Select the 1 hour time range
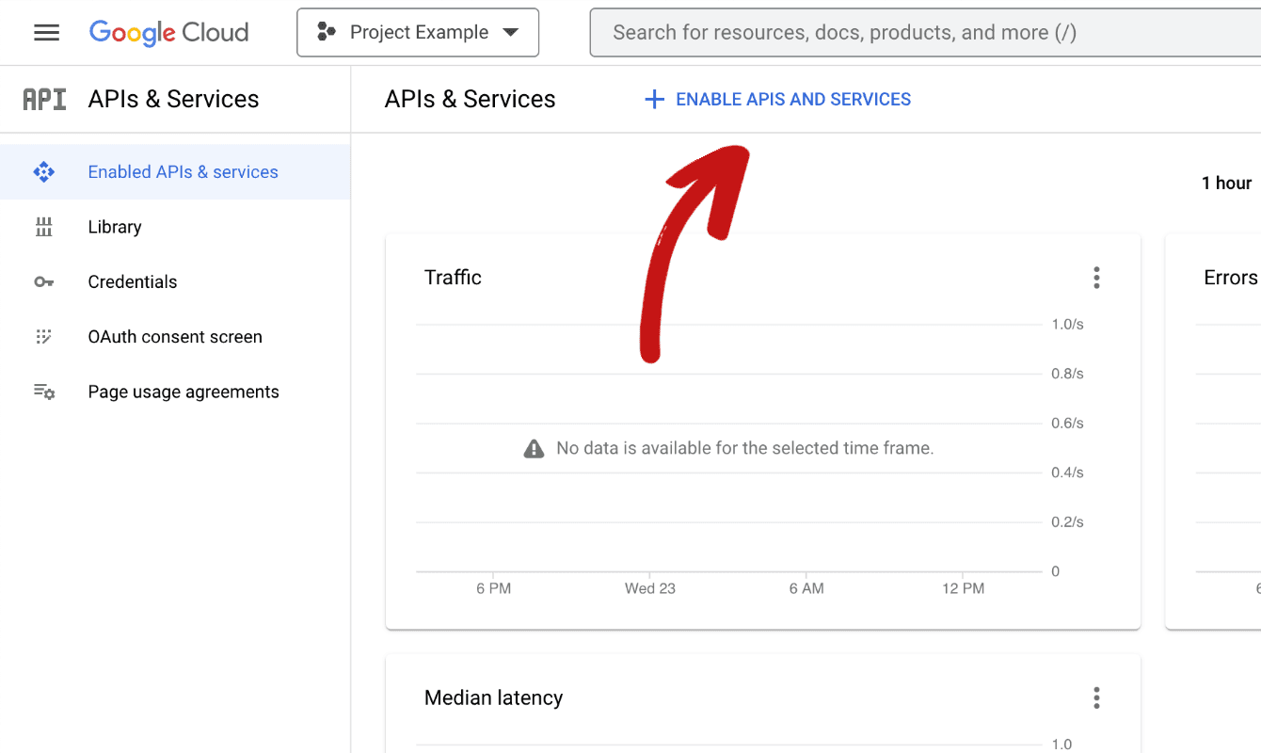This screenshot has height=753, width=1261. (1226, 183)
